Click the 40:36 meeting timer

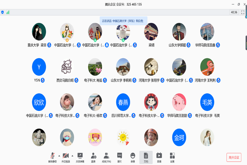(x=234, y=12)
